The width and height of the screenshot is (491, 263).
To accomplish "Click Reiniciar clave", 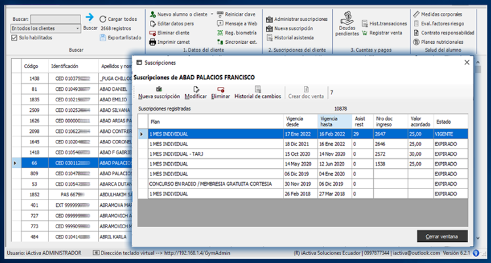I will point(236,14).
